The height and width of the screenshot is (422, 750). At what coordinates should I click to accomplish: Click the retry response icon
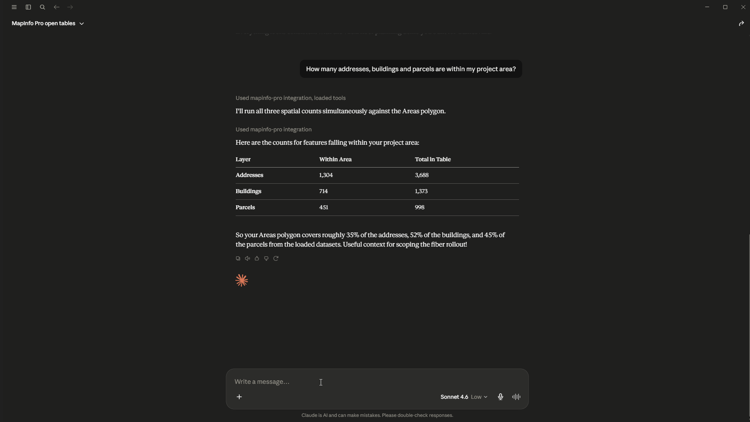(x=276, y=258)
